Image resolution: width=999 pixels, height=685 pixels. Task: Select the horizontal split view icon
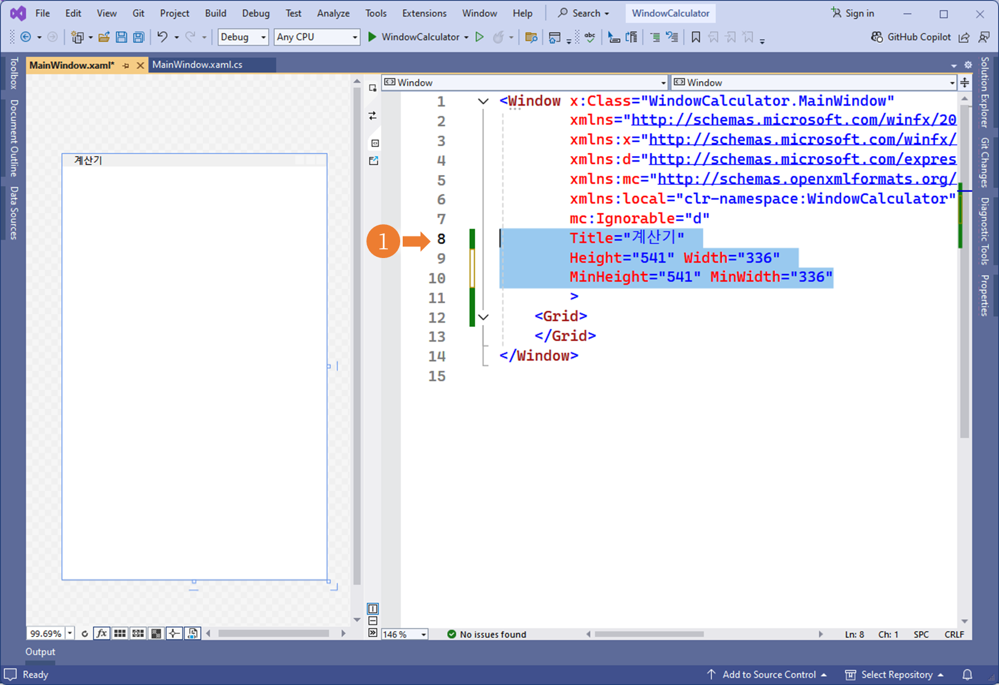coord(373,620)
